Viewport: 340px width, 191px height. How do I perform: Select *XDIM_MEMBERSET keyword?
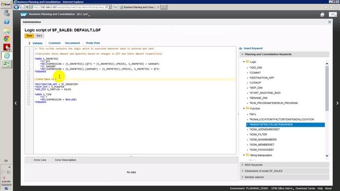coord(262,144)
